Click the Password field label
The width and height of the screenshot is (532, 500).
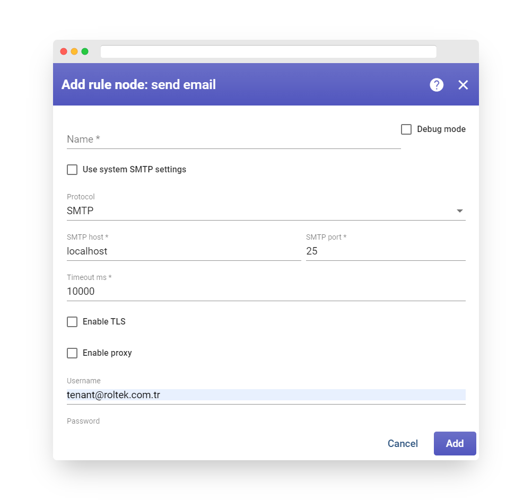[x=83, y=421]
